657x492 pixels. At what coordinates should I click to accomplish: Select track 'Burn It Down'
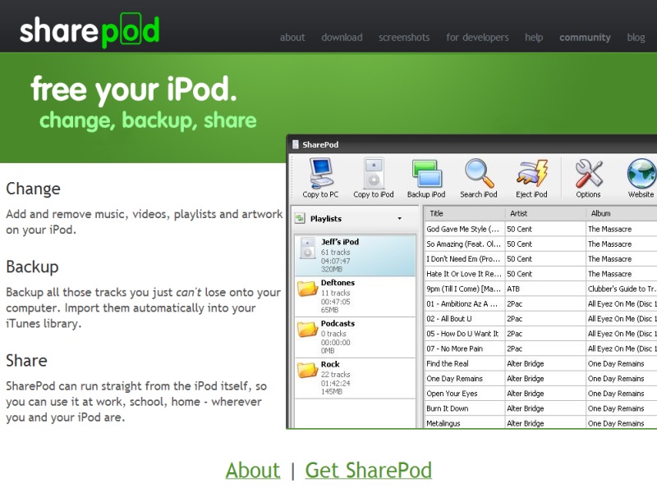[447, 408]
